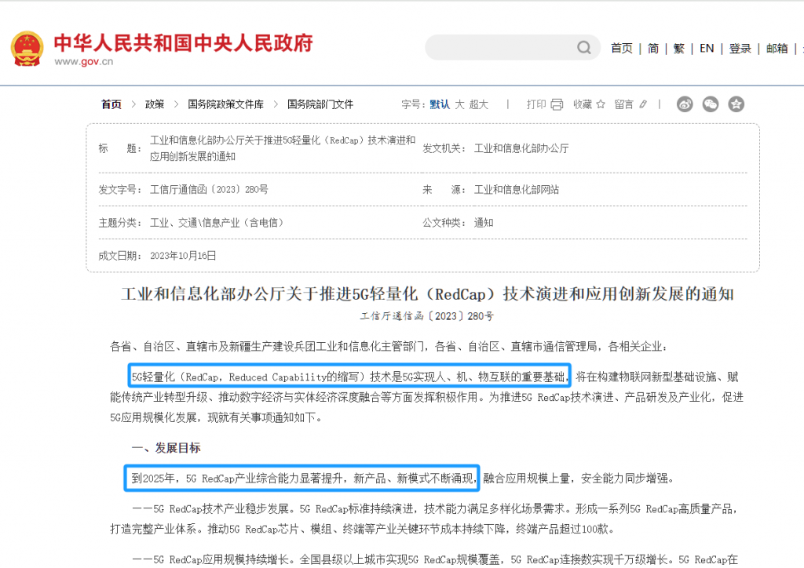Viewport: 804px width, 568px height.
Task: Switch to traditional Chinese 繁
Action: (679, 48)
